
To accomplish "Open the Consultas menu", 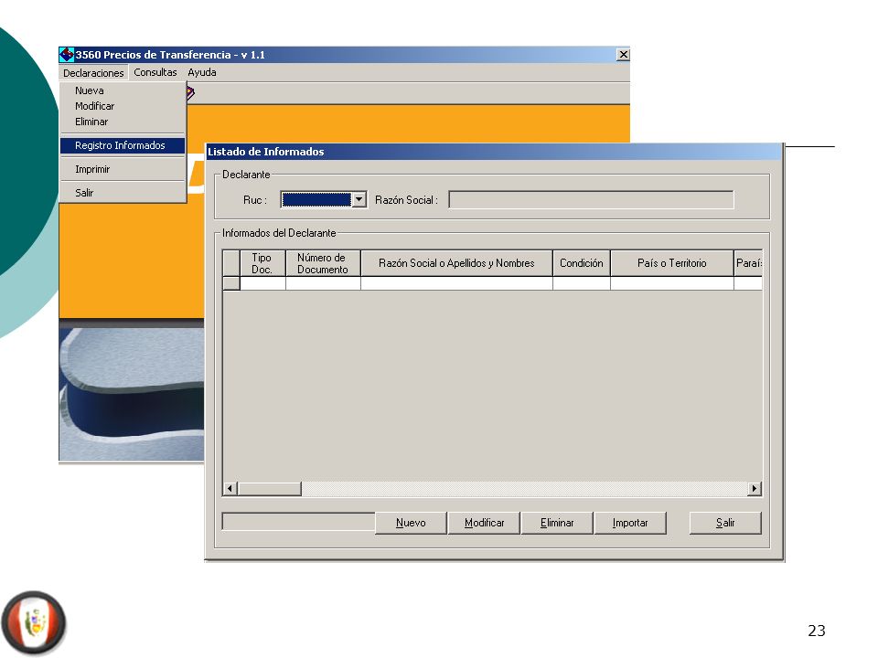I will pyautogui.click(x=155, y=72).
